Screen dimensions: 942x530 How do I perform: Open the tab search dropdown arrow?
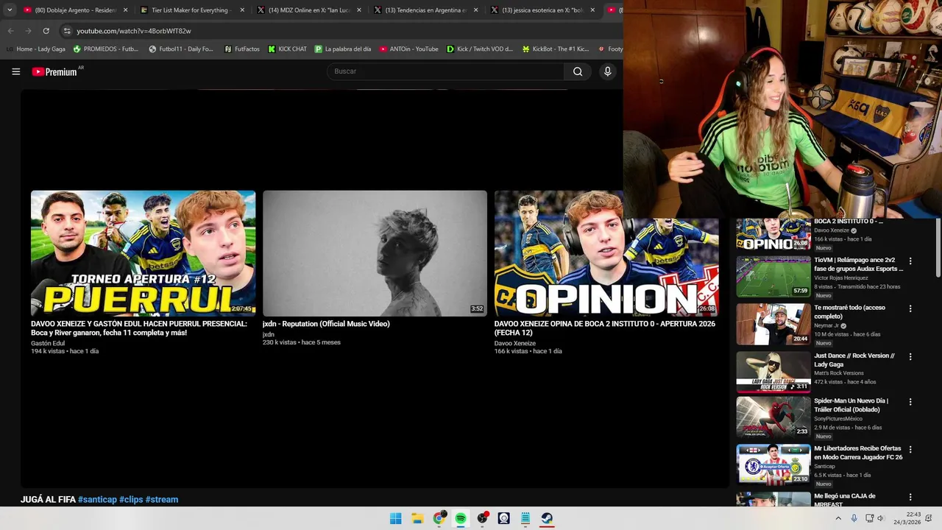[10, 10]
